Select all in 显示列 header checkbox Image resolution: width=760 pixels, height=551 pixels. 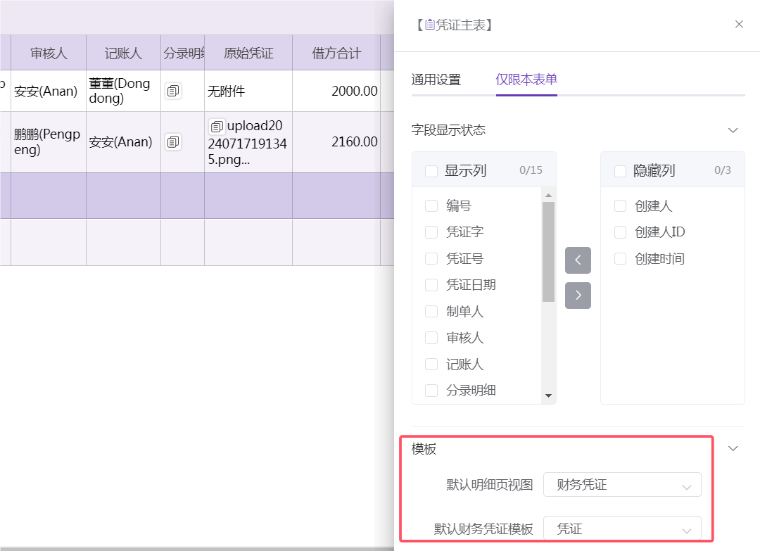pos(431,171)
